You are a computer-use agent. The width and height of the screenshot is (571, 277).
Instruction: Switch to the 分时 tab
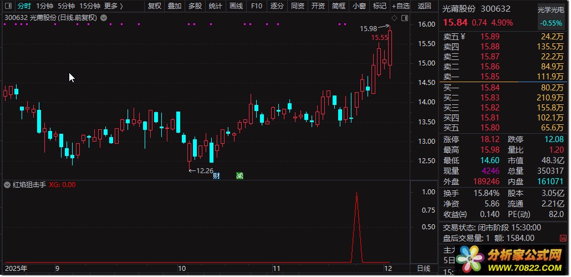click(24, 6)
